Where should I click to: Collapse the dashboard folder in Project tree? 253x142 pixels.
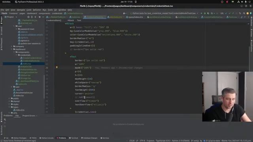(11, 49)
